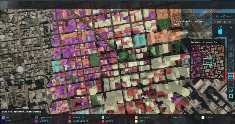Screen dimensions: 235x124
Task: Click the RESIDENT legend swatch
Action: 136,118
